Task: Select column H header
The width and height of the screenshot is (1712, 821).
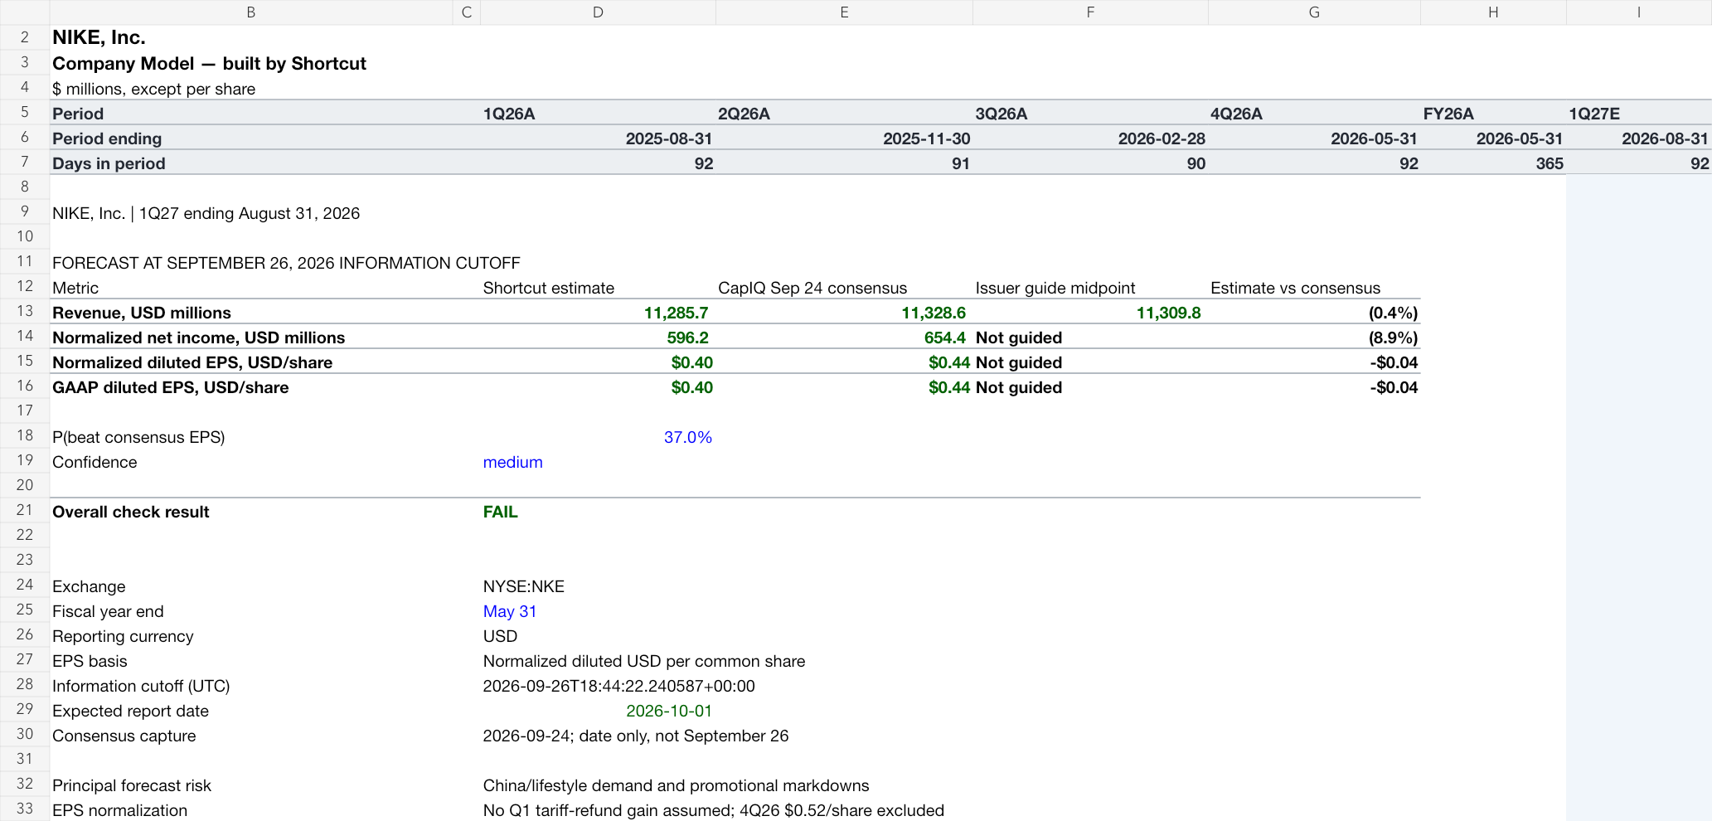Action: pos(1493,12)
